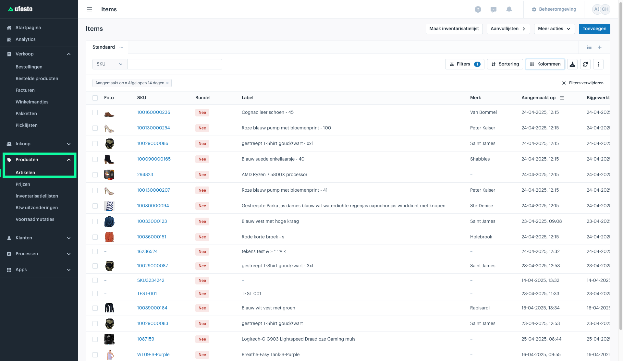Go to Bestellingen in sidebar
Image resolution: width=623 pixels, height=361 pixels.
click(x=29, y=67)
